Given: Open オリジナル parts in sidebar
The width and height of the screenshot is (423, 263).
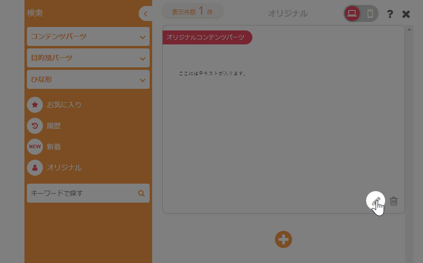Looking at the screenshot, I should pyautogui.click(x=64, y=168).
